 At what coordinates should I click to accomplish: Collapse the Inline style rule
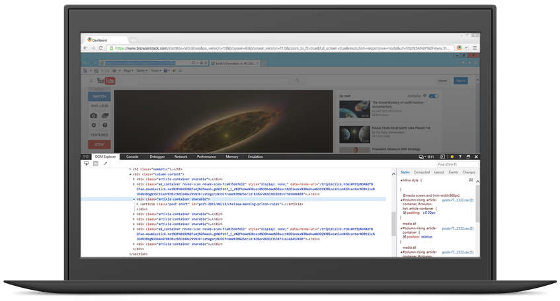click(x=401, y=180)
